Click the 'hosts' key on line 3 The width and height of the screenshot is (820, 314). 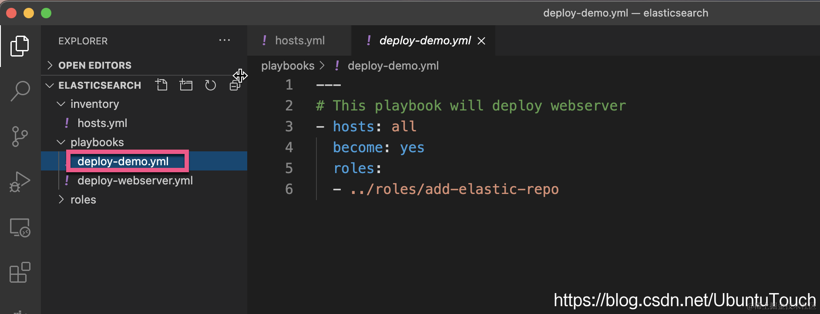353,127
